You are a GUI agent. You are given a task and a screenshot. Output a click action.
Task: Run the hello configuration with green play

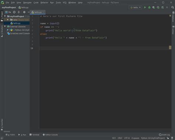[x=145, y=7]
